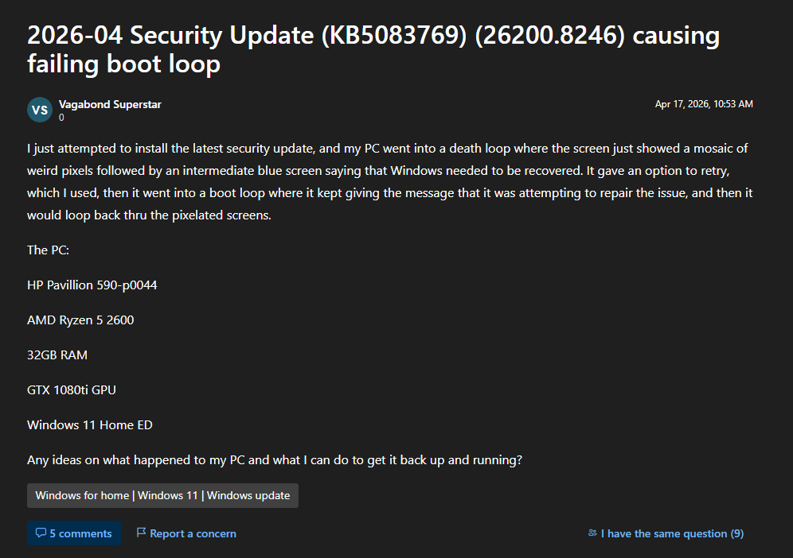Viewport: 793px width, 558px height.
Task: Open the 5 comments button
Action: (x=74, y=533)
